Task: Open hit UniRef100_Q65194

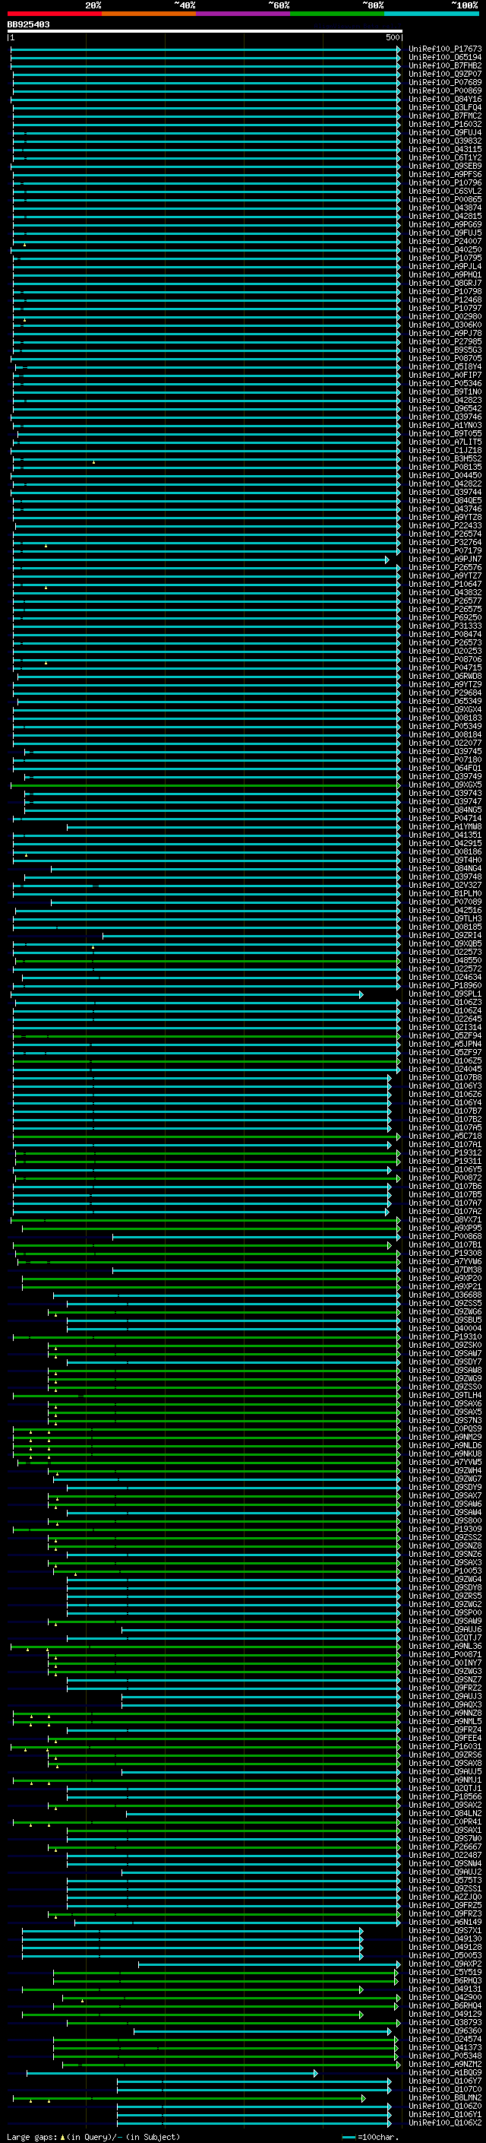Action: [x=444, y=58]
